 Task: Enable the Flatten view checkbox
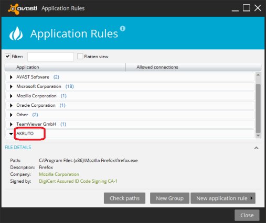click(x=80, y=57)
